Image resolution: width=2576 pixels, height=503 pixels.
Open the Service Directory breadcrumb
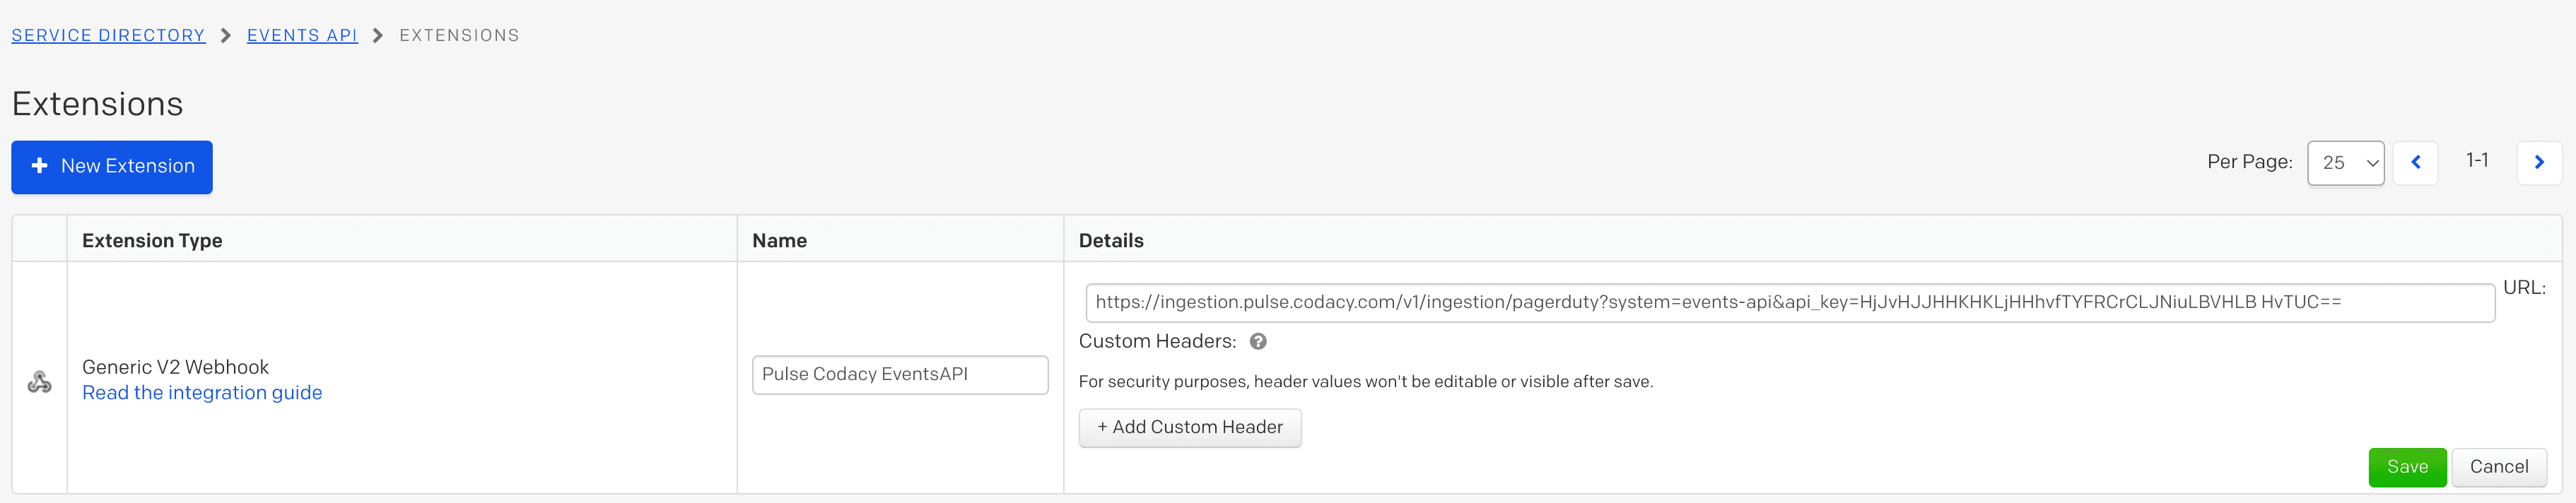point(108,34)
